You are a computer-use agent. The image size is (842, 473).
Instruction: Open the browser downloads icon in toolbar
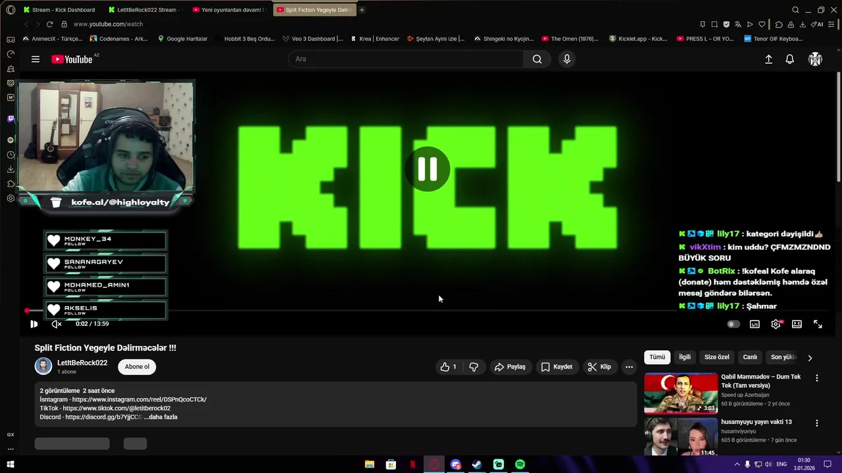pyautogui.click(x=803, y=24)
